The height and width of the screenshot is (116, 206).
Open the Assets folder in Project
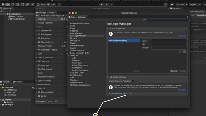8,100
